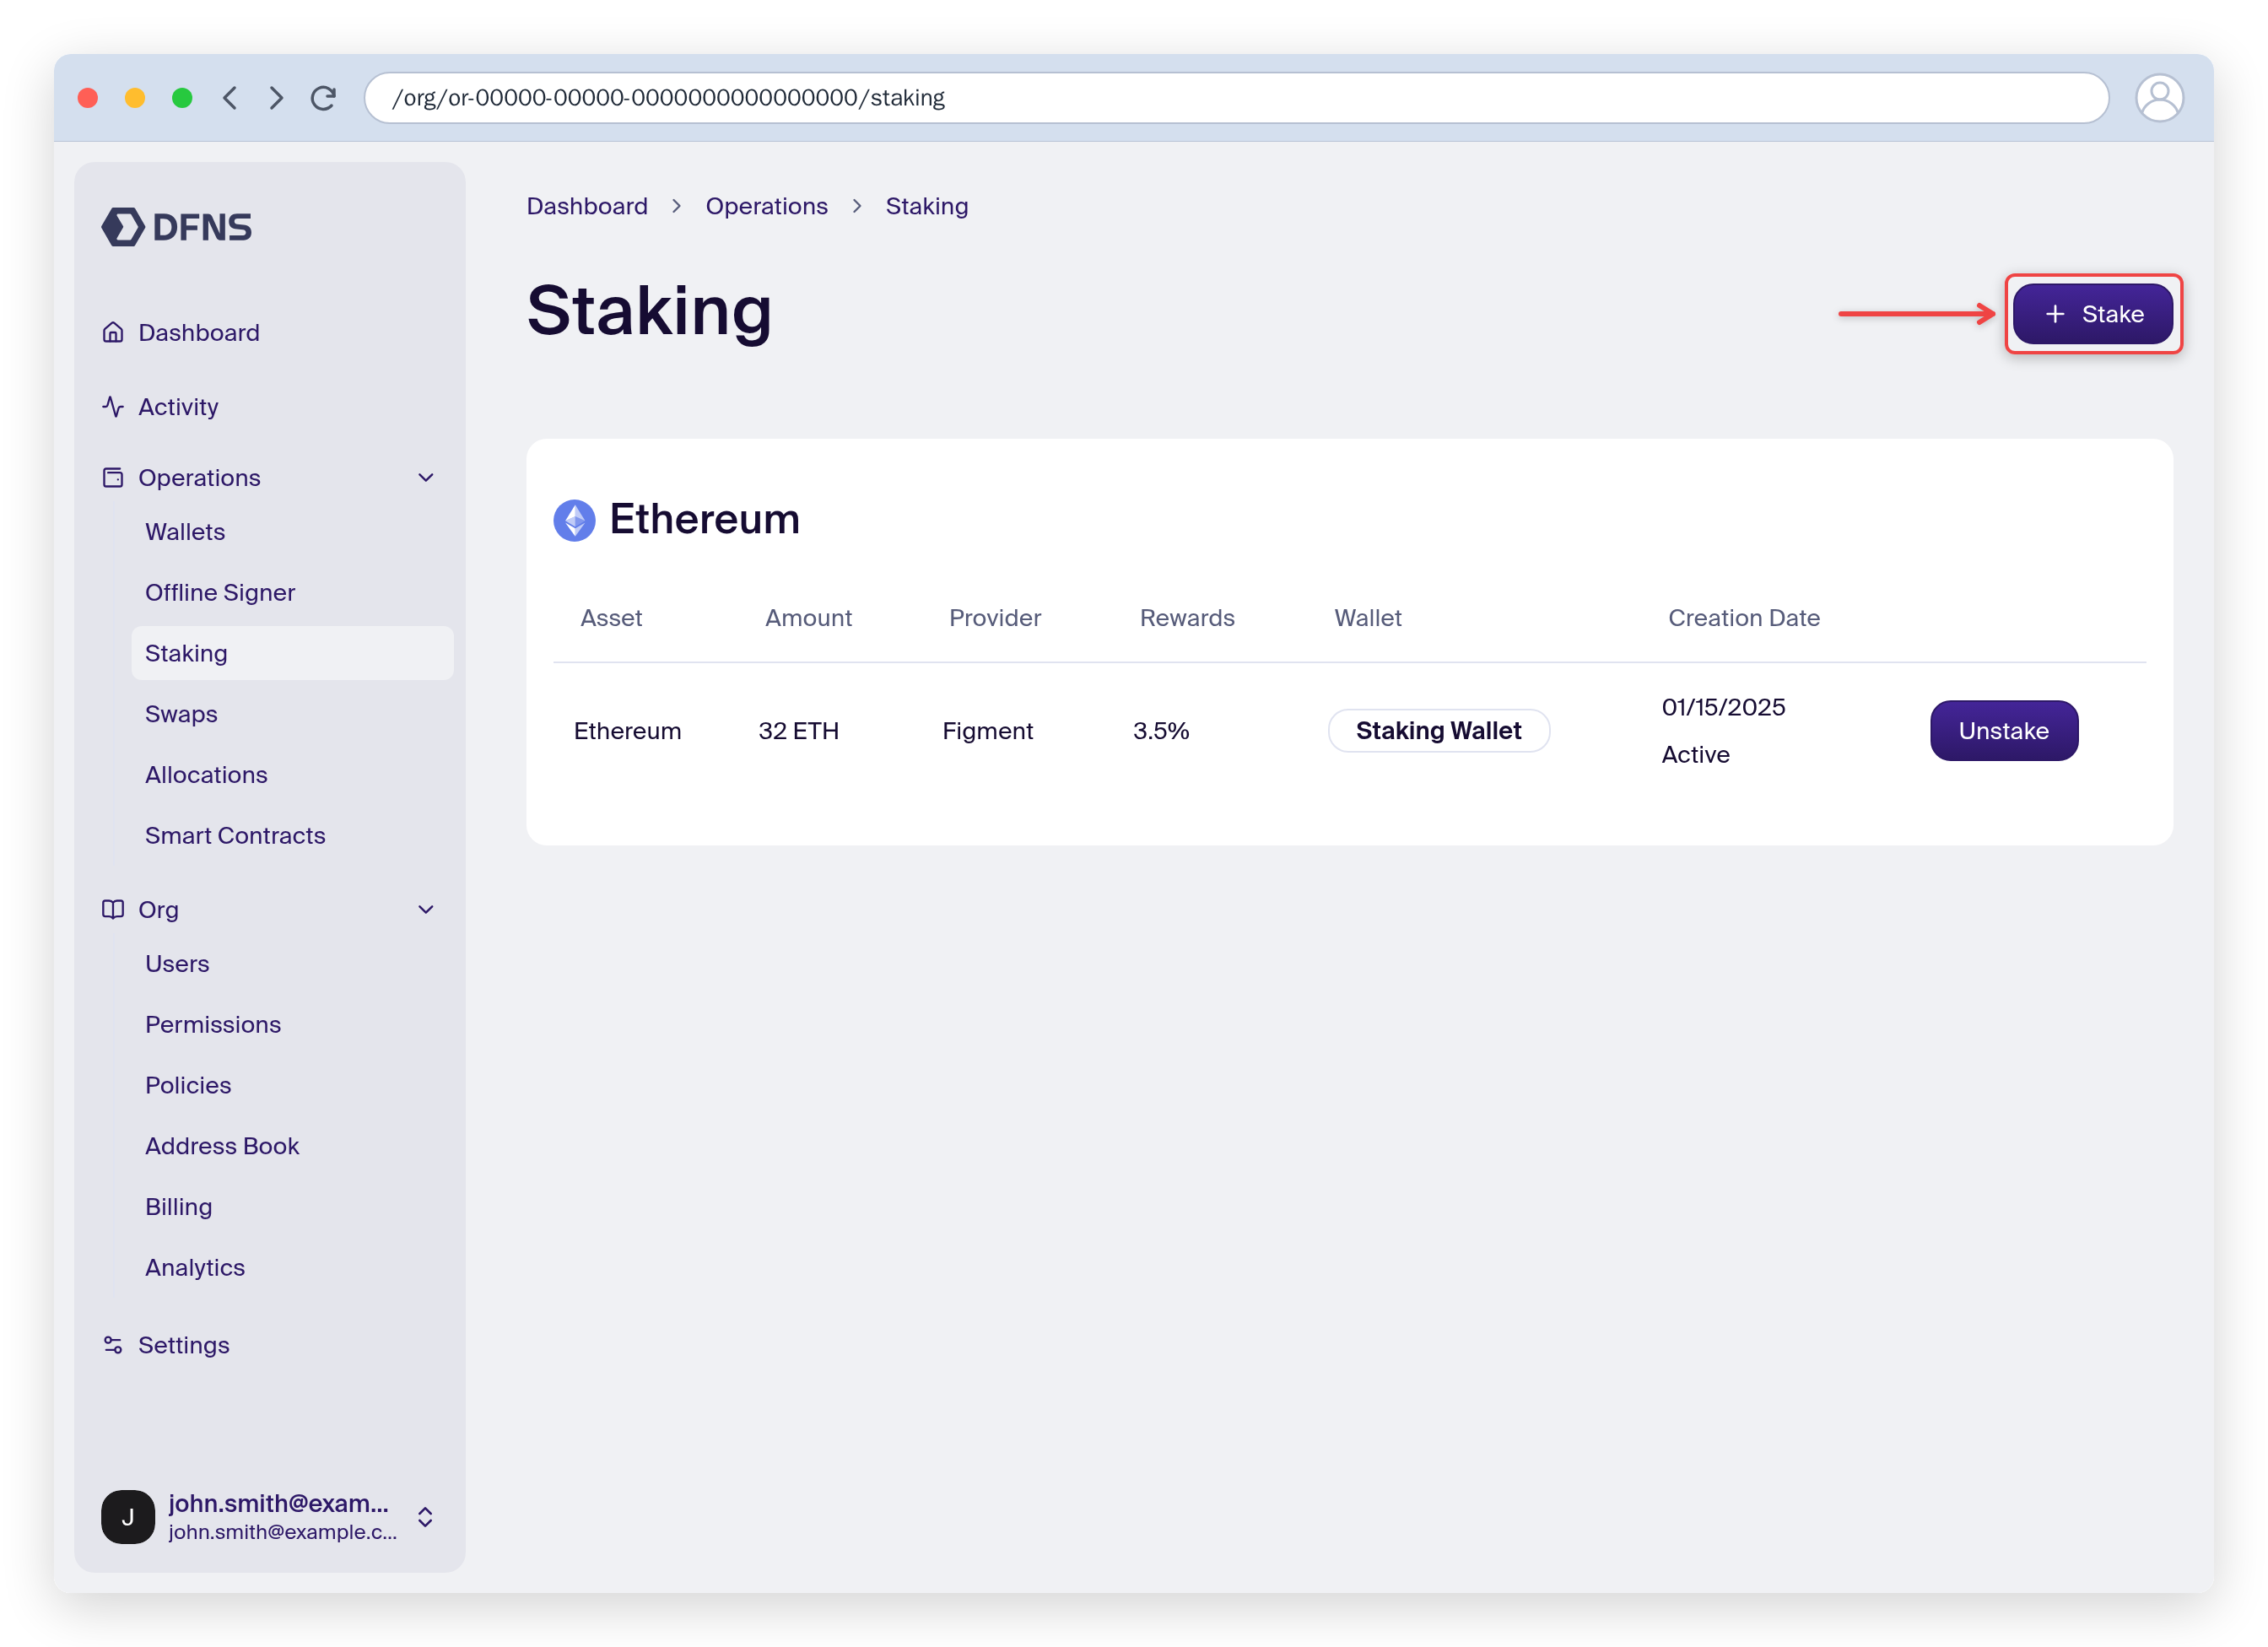Image resolution: width=2268 pixels, height=1647 pixels.
Task: Open Billing under Org
Action: (x=179, y=1206)
